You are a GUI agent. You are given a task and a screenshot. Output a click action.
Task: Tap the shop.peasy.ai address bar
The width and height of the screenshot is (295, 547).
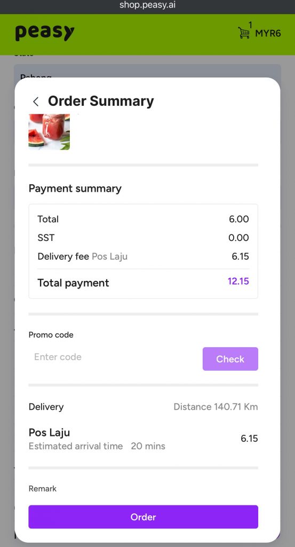[x=147, y=5]
